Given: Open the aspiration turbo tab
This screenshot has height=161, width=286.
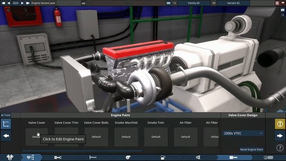Looking at the screenshot, I should (x=128, y=157).
